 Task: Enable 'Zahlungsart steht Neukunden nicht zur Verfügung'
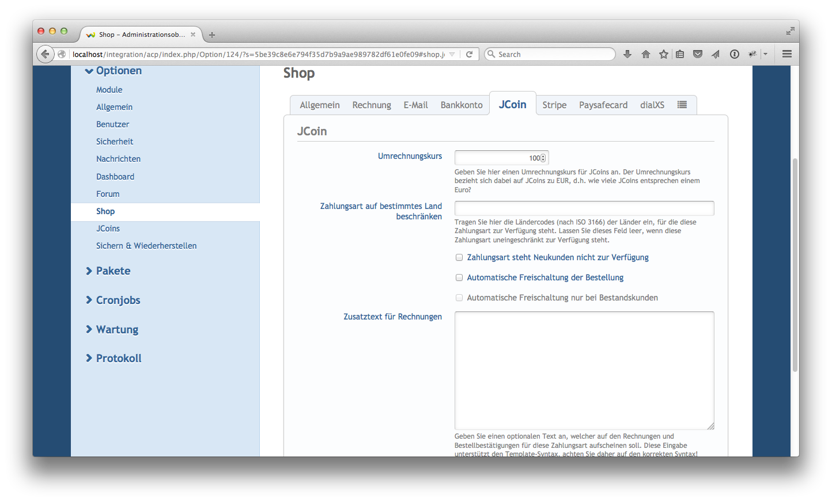[x=459, y=257]
